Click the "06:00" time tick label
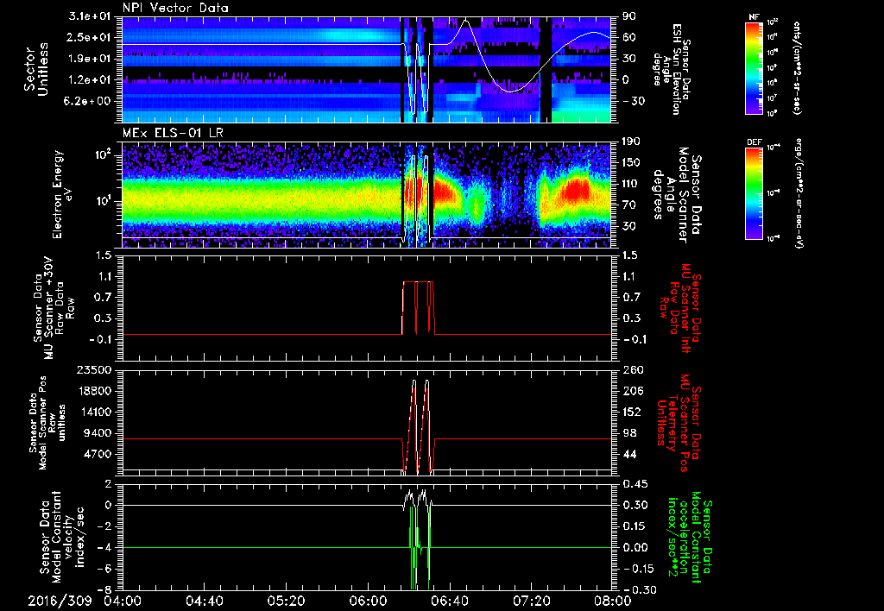Viewport: 884px width, 611px height. (x=368, y=601)
